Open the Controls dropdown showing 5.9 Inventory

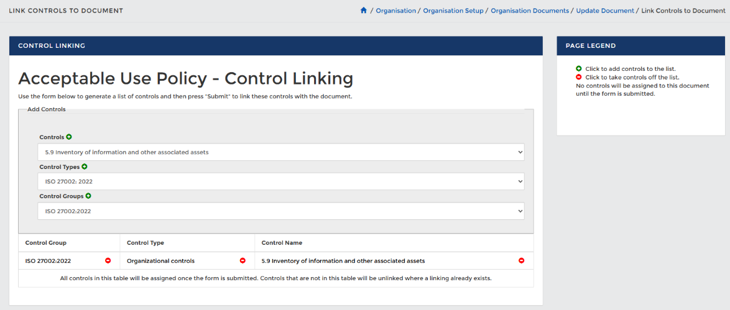point(280,152)
